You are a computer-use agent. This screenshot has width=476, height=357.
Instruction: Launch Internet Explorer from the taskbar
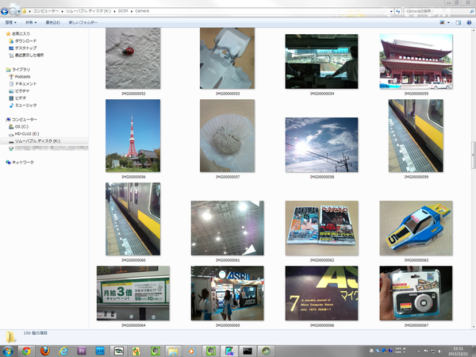63,351
